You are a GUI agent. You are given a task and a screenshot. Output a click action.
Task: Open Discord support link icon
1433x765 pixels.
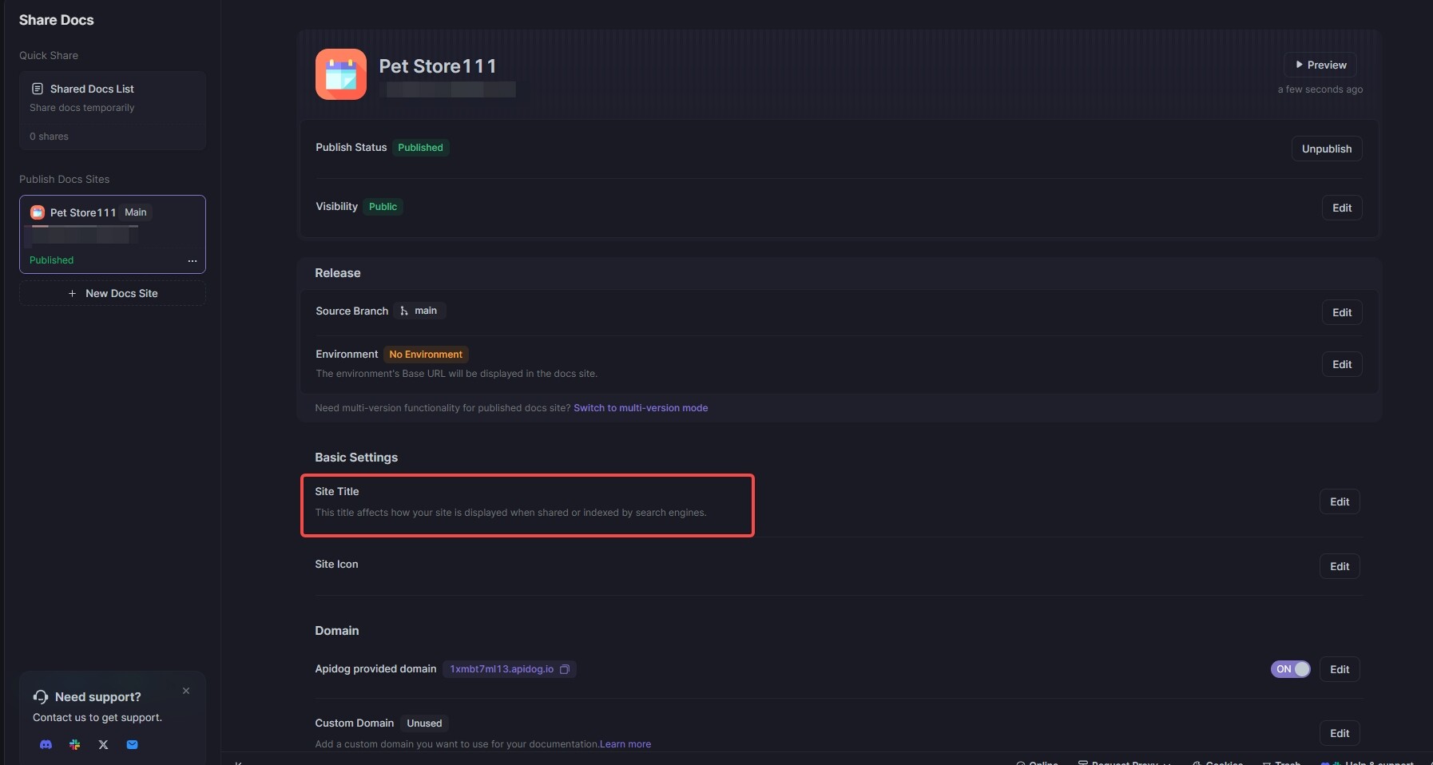[46, 744]
